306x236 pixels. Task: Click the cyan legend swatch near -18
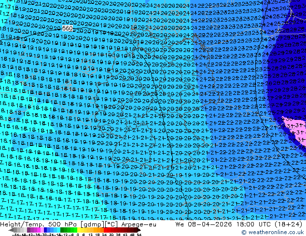[58, 230]
